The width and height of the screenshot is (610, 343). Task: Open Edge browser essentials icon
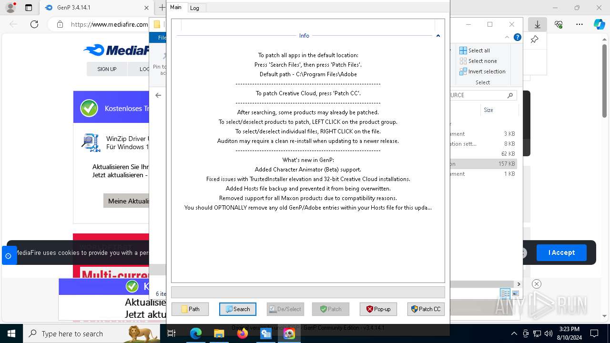pos(559,24)
